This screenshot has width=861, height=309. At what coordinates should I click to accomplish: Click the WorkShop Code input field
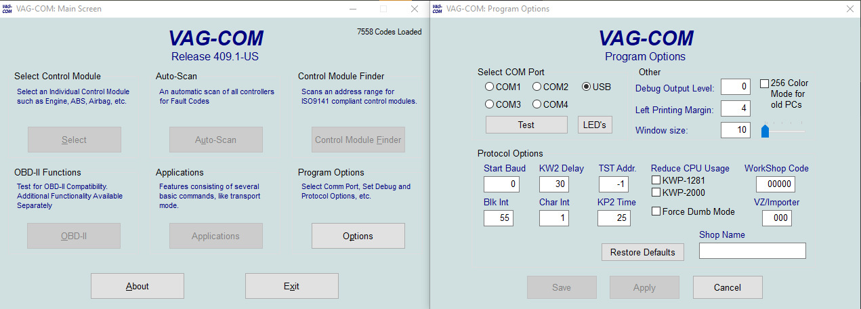pyautogui.click(x=776, y=184)
